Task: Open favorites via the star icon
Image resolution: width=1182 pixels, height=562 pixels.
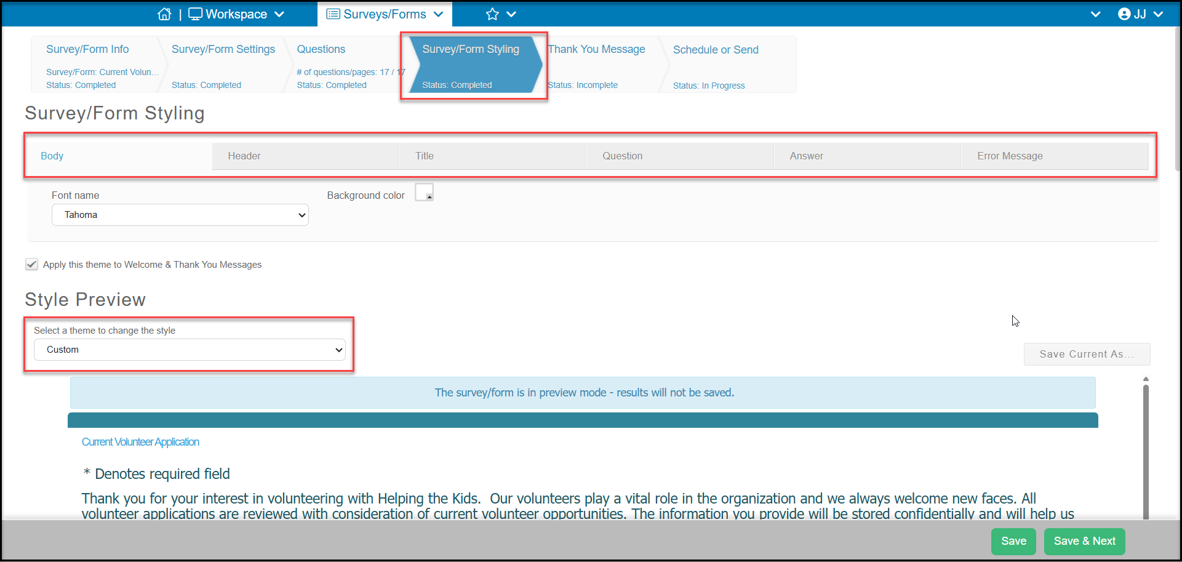Action: 492,14
